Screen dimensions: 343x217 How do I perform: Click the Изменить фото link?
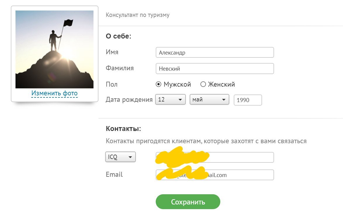click(54, 93)
